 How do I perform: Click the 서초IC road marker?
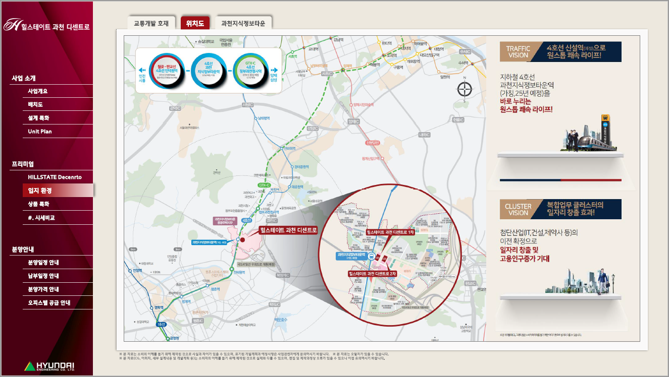click(x=328, y=73)
